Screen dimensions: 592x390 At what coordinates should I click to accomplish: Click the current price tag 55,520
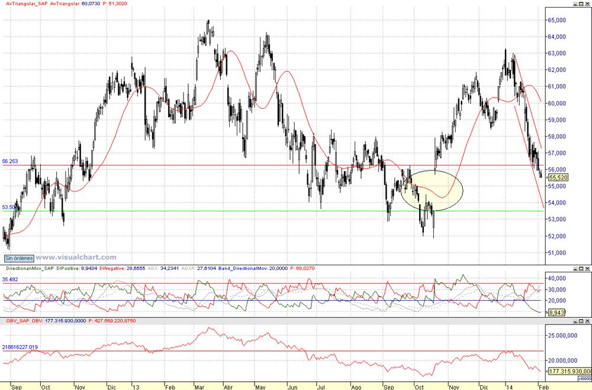coord(558,177)
